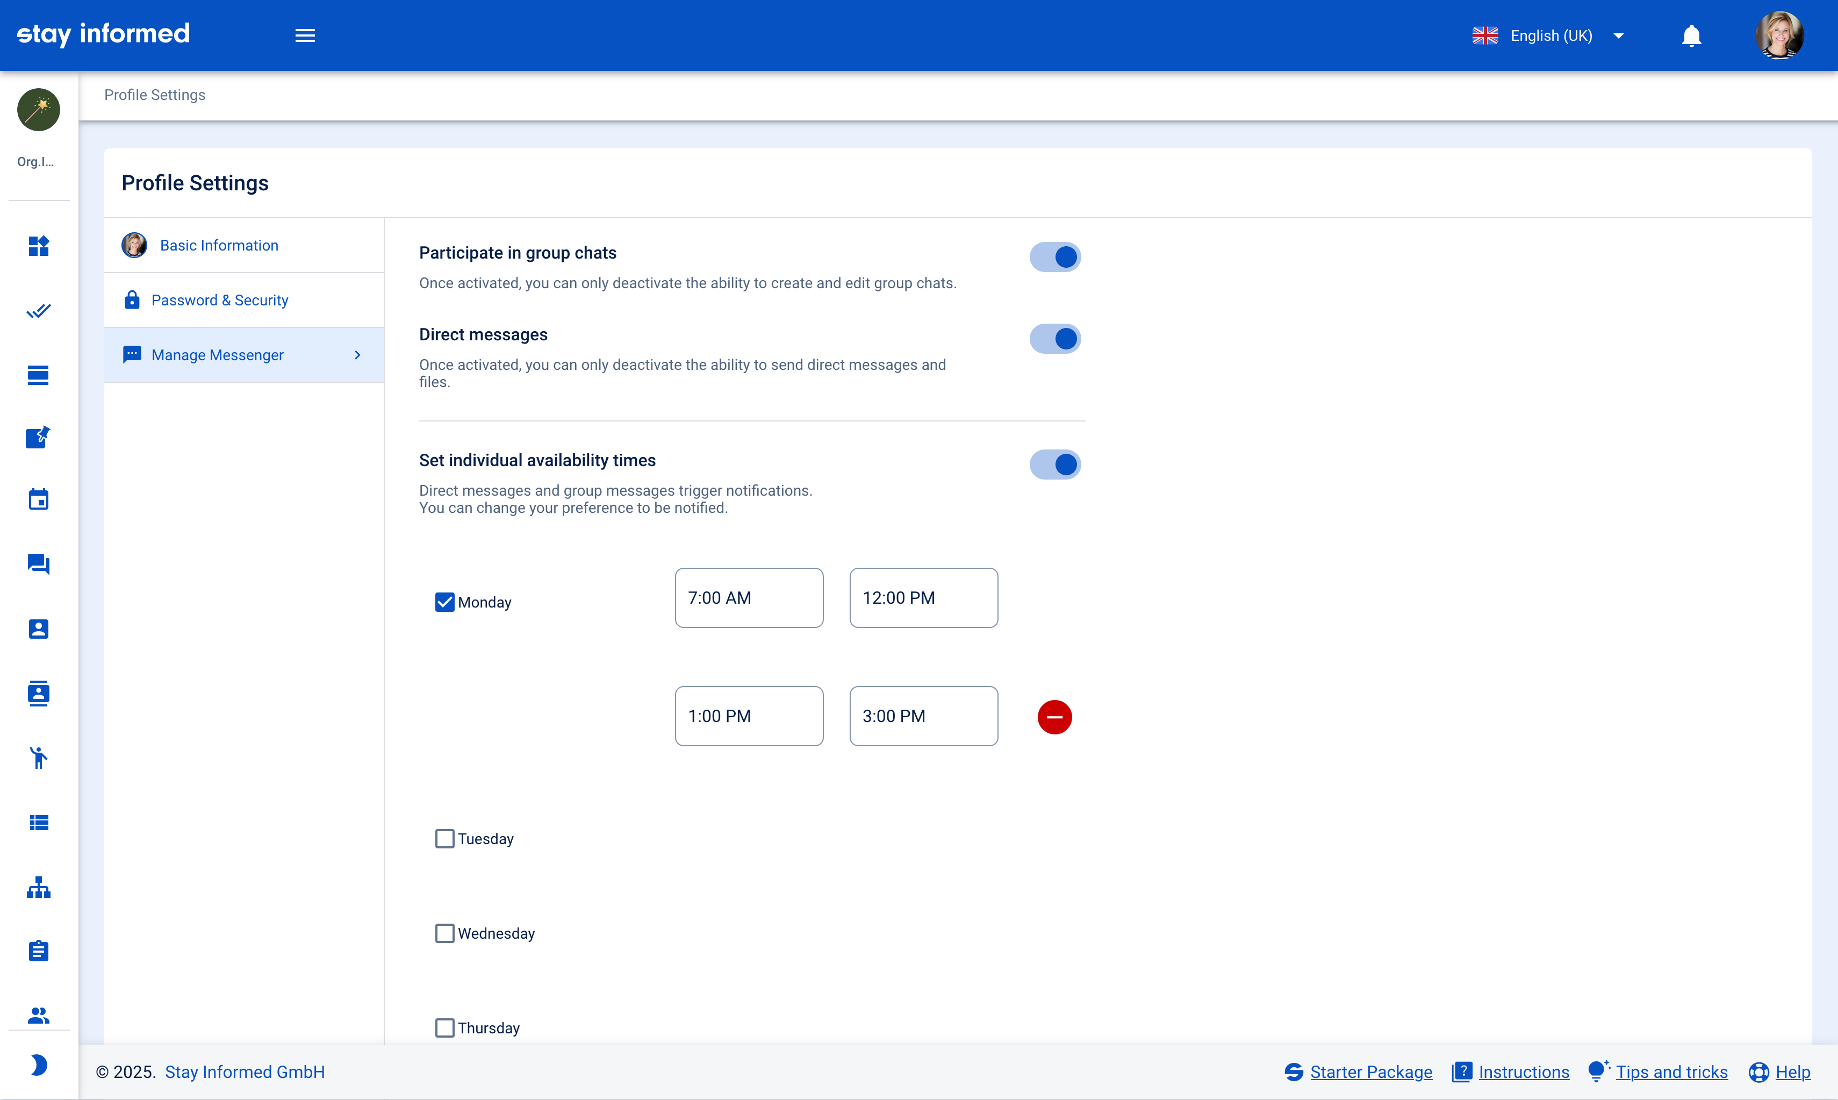Open the clipboard sidebar icon

pos(39,951)
